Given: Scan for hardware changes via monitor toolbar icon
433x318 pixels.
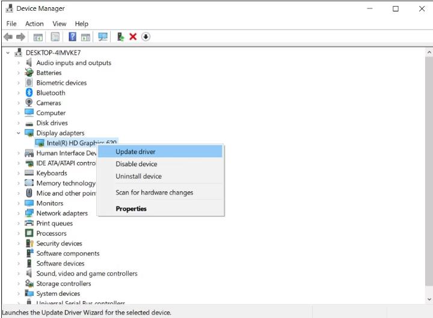Looking at the screenshot, I should [103, 37].
